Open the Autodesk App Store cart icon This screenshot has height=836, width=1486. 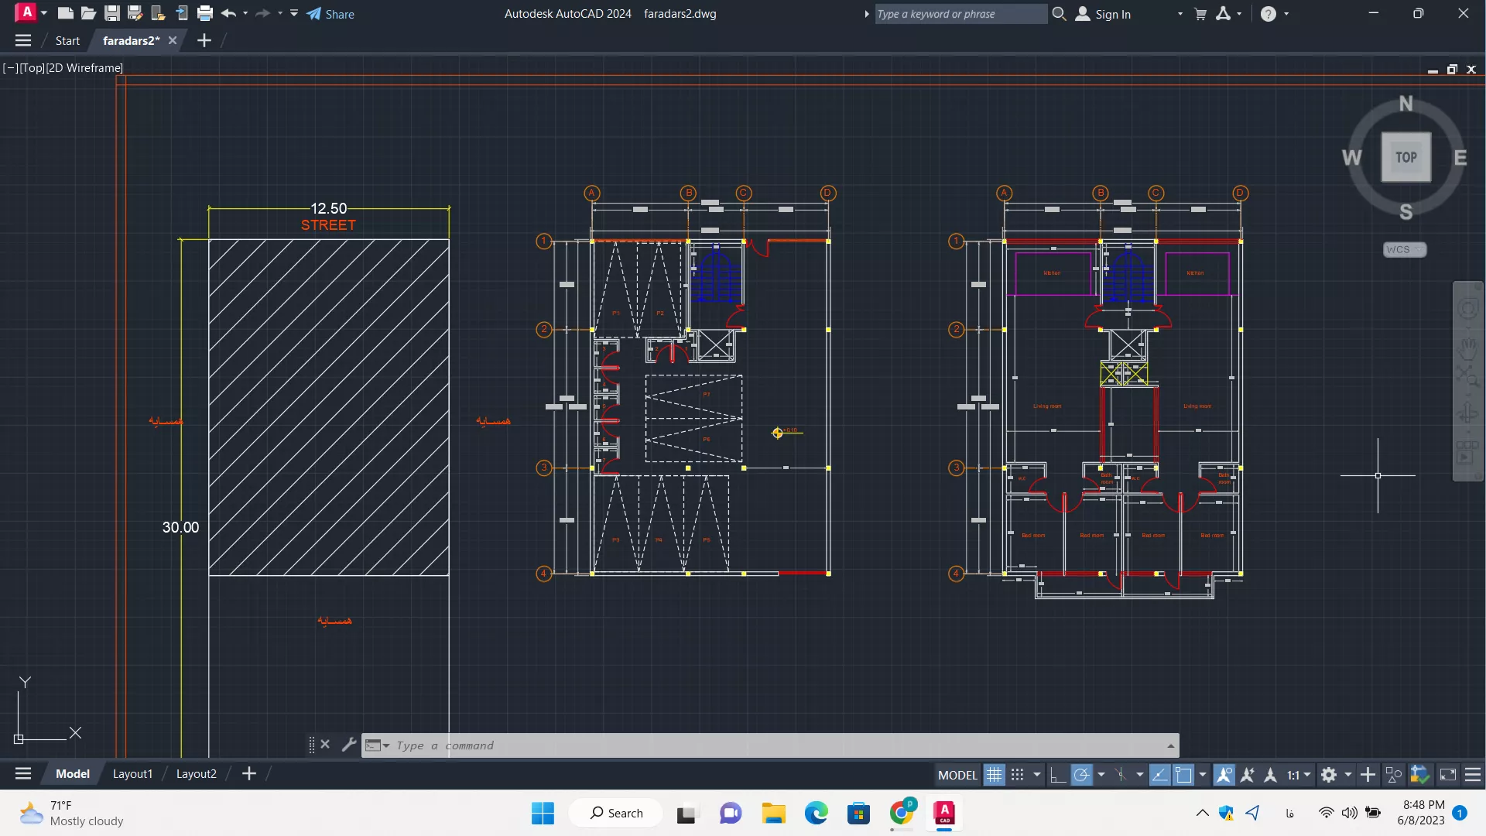[1200, 14]
